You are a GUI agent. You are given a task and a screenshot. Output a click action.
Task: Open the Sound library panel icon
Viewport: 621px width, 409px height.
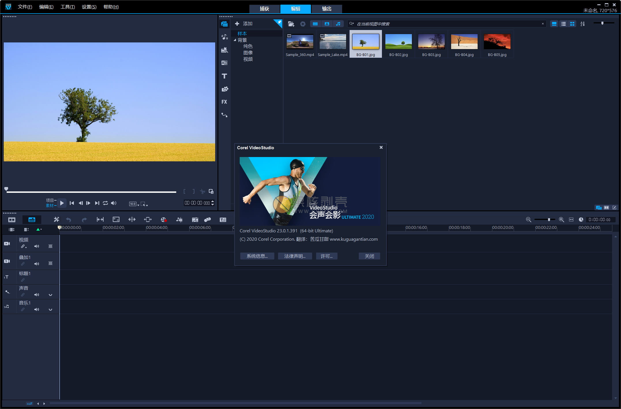tap(224, 37)
